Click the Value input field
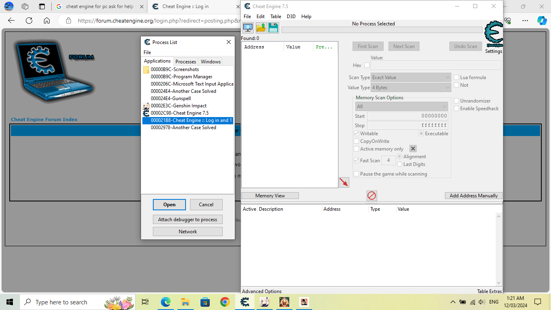The image size is (551, 310). pos(435,65)
